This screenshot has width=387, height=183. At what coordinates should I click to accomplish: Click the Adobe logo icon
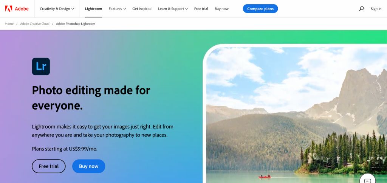pyautogui.click(x=9, y=9)
